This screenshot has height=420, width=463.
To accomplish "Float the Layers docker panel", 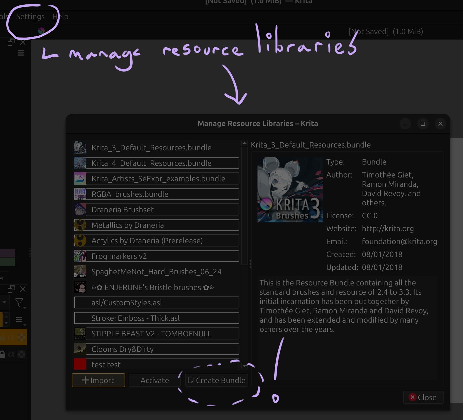I will 11,289.
